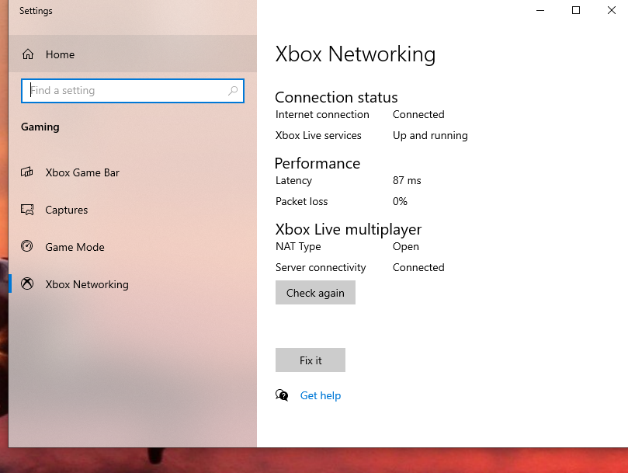Click the search magnifier icon
The image size is (628, 473).
[x=233, y=91]
